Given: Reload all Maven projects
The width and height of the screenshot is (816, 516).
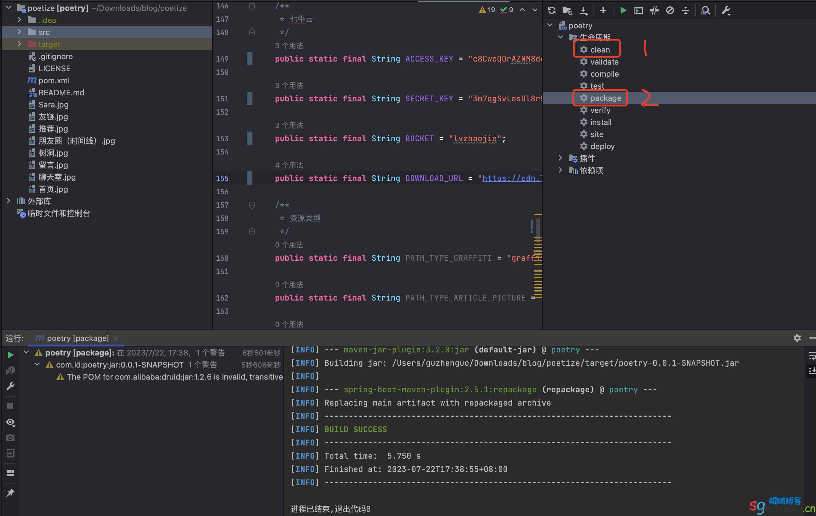Looking at the screenshot, I should [552, 11].
